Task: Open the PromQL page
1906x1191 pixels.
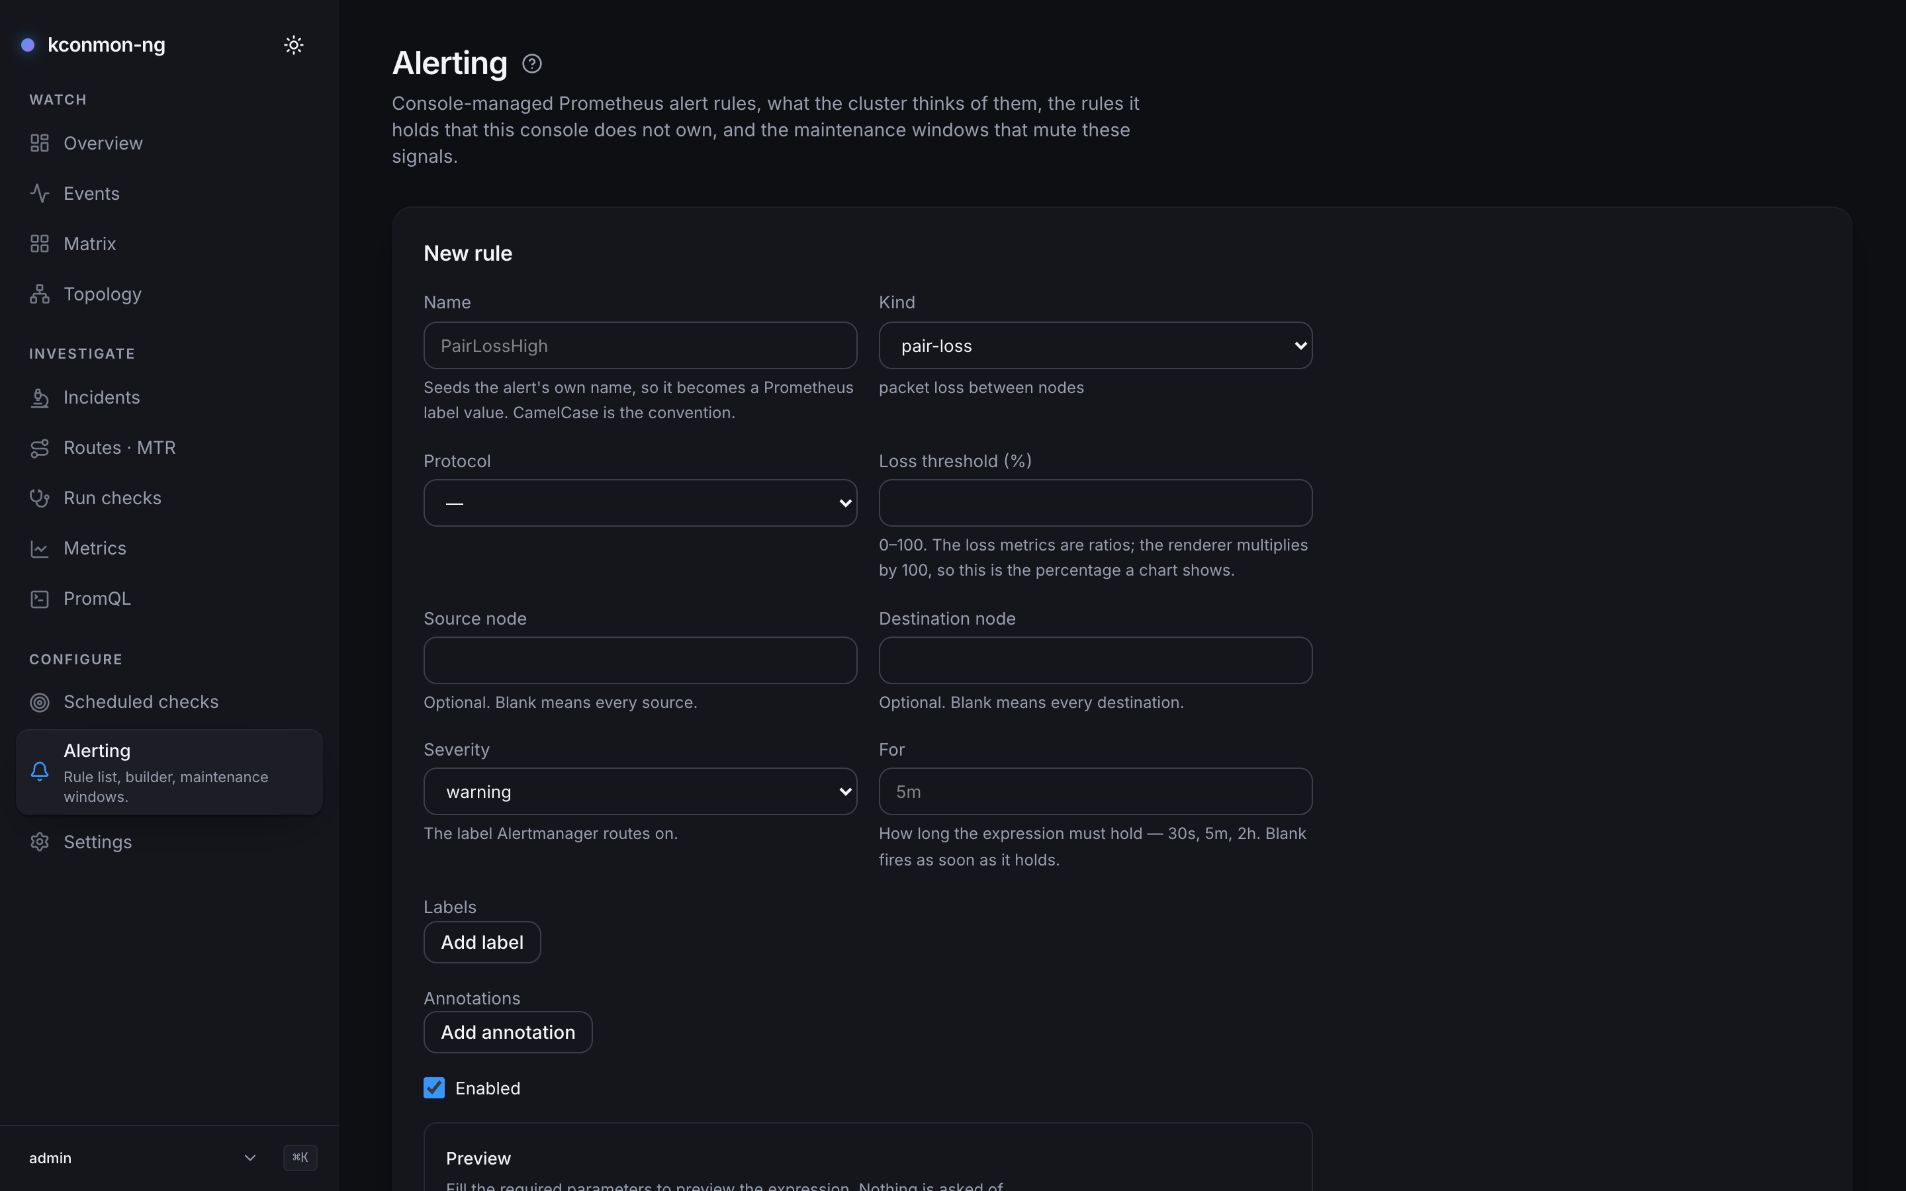Action: pos(169,599)
